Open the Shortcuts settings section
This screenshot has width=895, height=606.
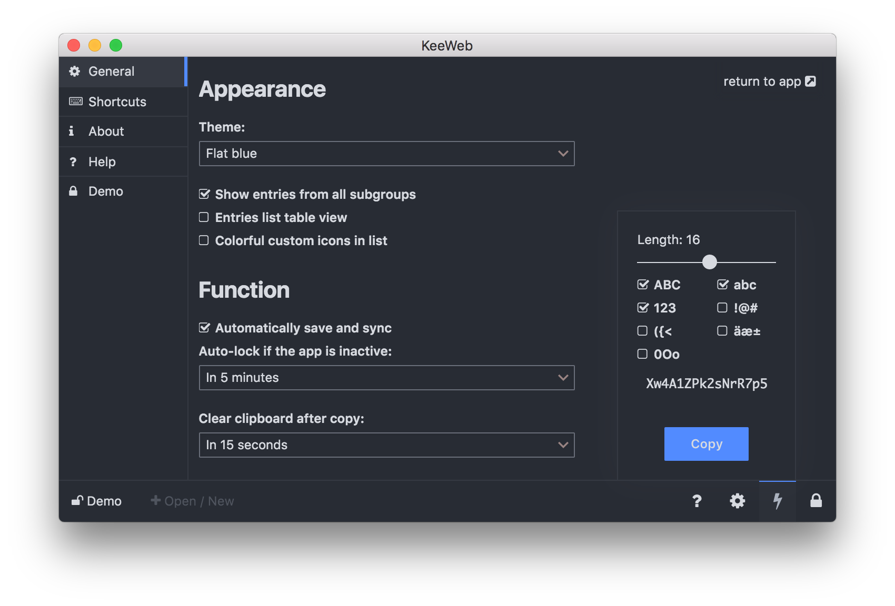[x=123, y=102]
